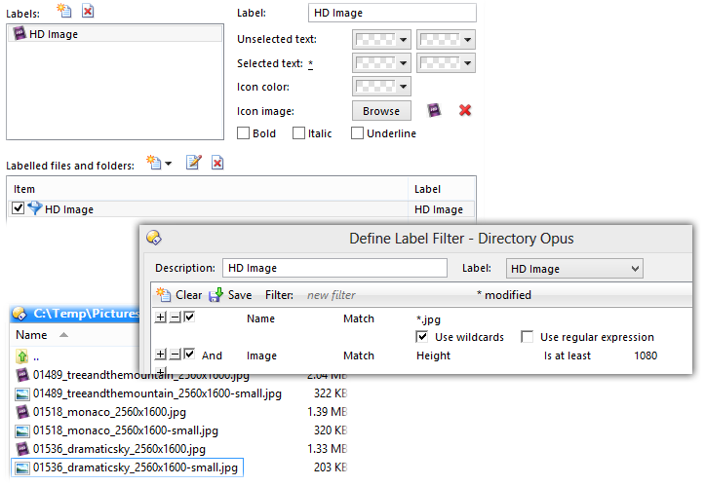Click the Save filter toolbar icon
705x486 pixels.
click(215, 295)
